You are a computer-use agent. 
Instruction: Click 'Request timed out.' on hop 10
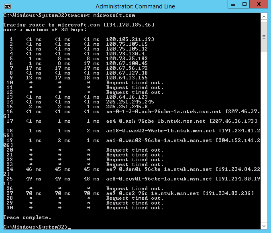pyautogui.click(x=135, y=83)
